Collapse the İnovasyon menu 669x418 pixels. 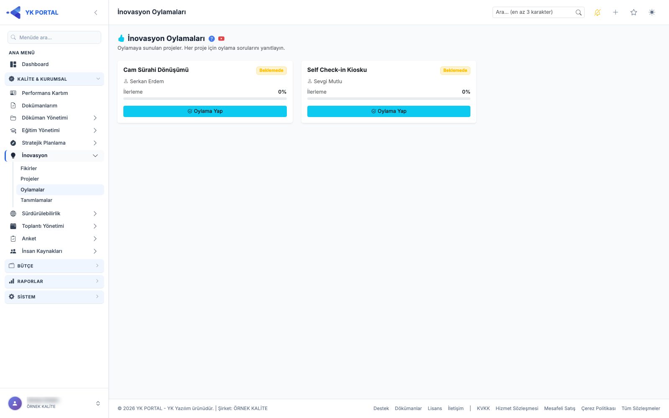(x=54, y=155)
